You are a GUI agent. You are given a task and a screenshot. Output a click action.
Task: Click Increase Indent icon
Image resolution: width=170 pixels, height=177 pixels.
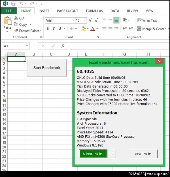[131, 29]
